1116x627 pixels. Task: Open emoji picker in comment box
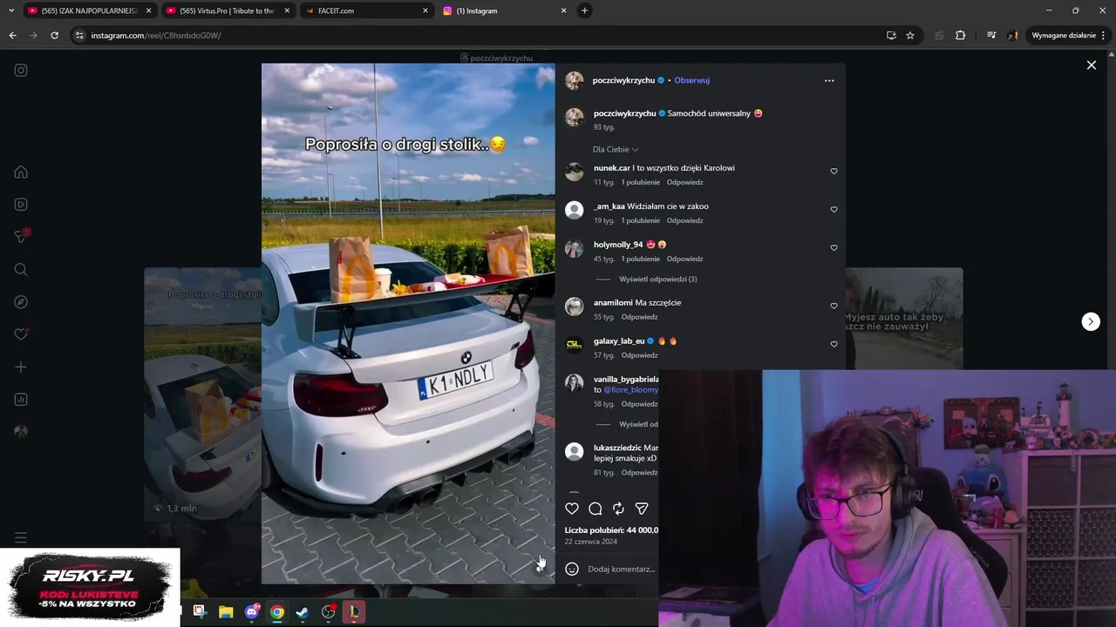pyautogui.click(x=572, y=569)
